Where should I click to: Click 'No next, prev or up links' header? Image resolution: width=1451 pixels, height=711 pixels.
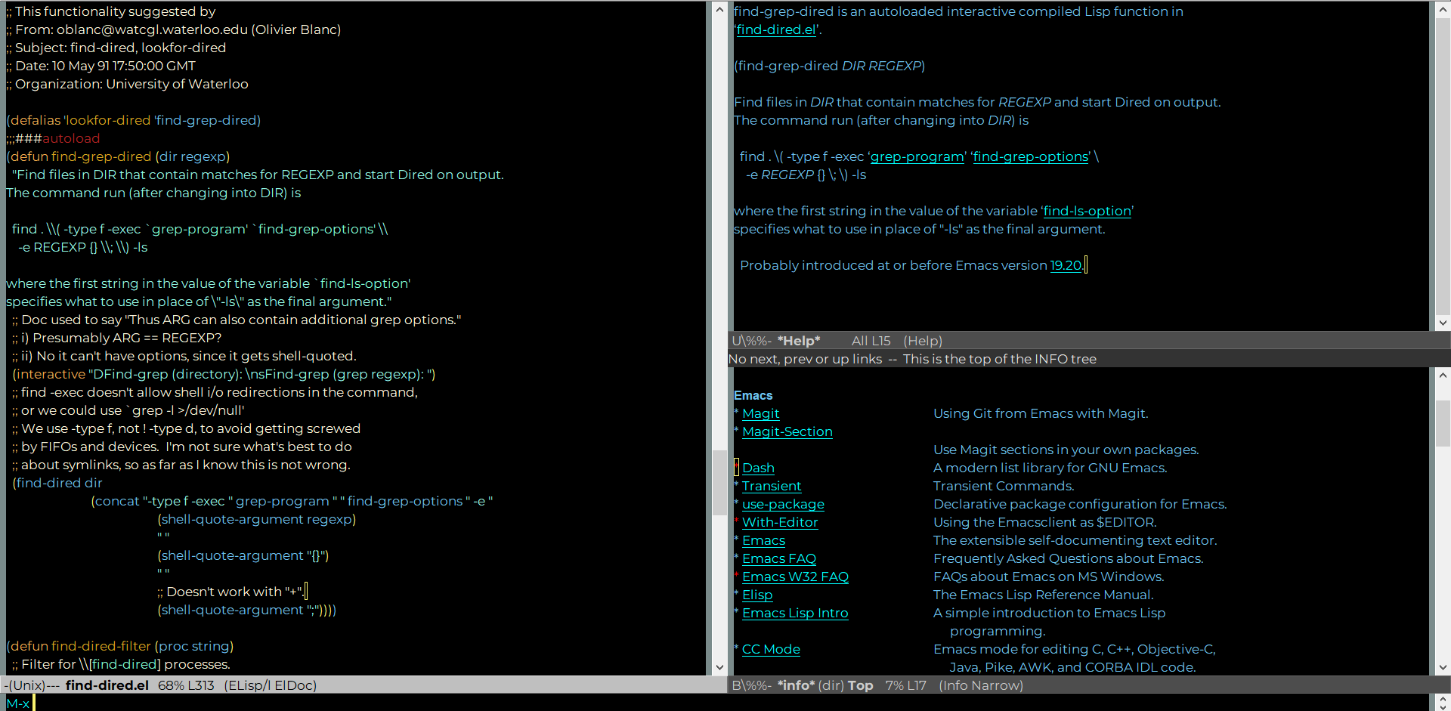click(805, 359)
